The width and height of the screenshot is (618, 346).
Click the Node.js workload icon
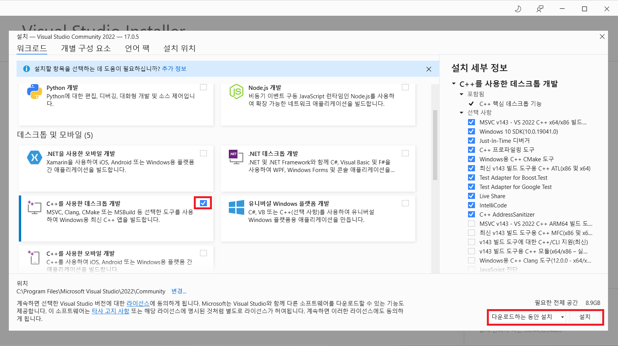tap(237, 92)
